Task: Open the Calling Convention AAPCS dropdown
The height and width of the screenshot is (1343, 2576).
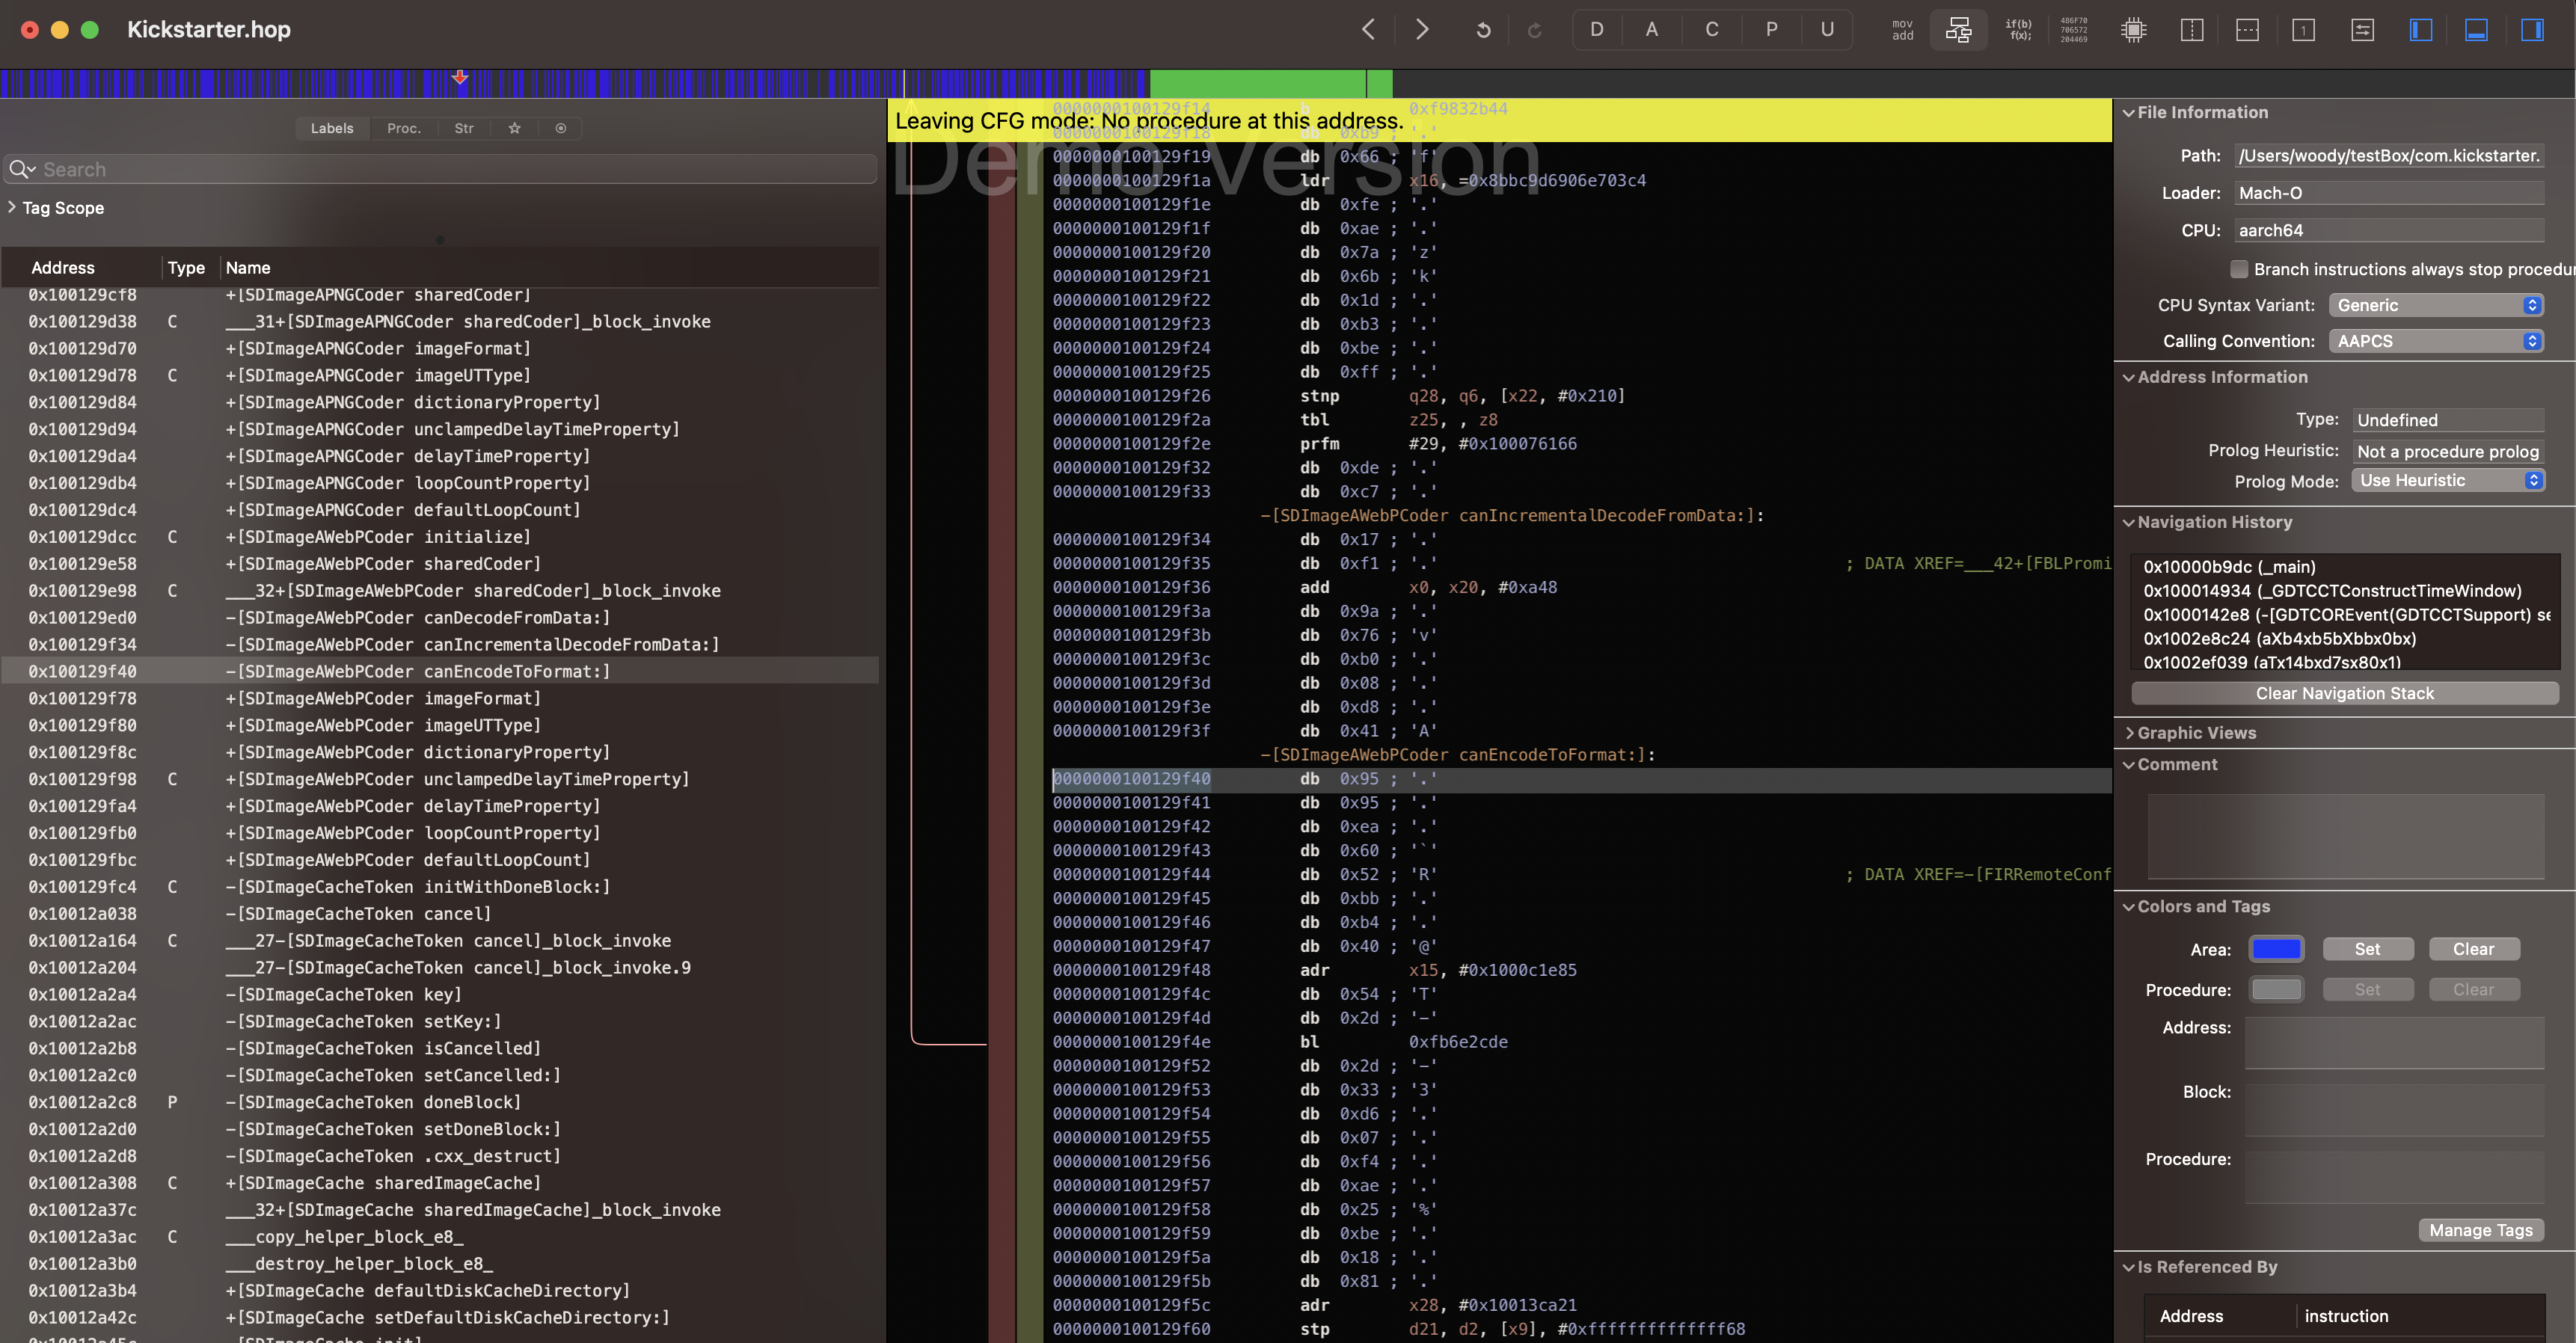Action: point(2435,341)
